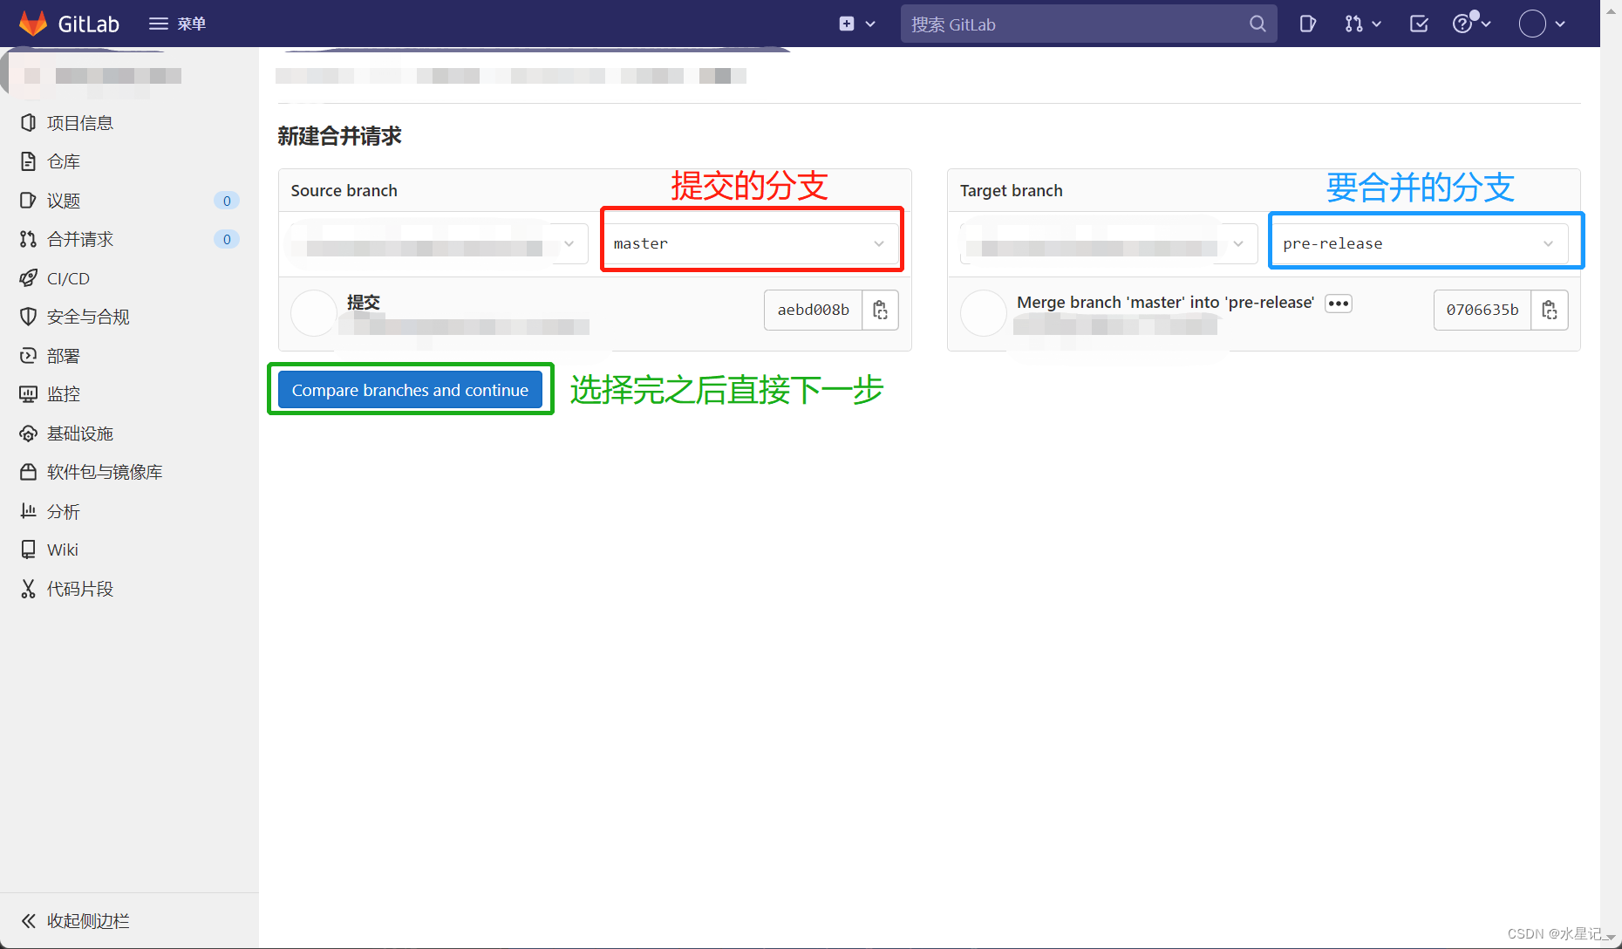The width and height of the screenshot is (1622, 949).
Task: Open the 菜单 hamburger menu
Action: point(177,24)
